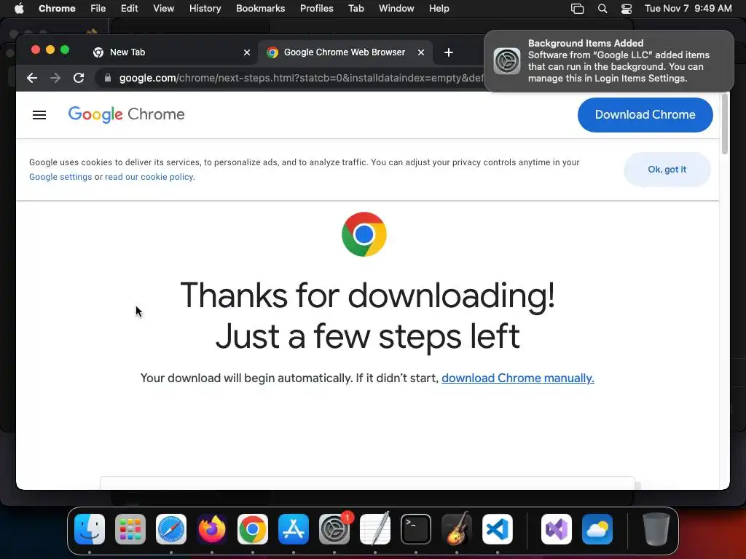Open Control Center in the menu bar

point(627,9)
